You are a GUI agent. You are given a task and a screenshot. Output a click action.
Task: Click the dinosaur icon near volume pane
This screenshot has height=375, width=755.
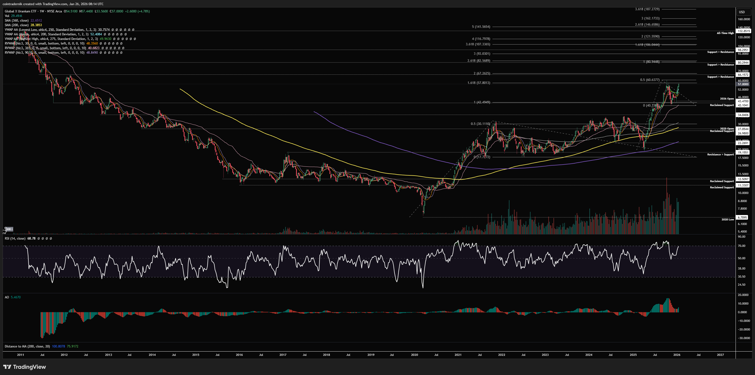pos(4,231)
